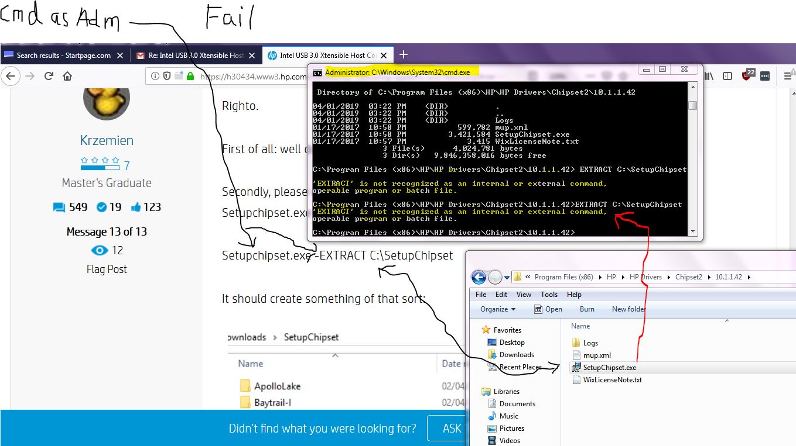Open the Edit menu in Explorer
Viewport: 796px width, 446px height.
pyautogui.click(x=501, y=295)
